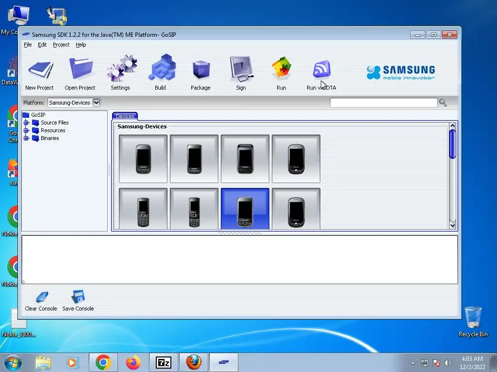This screenshot has width=497, height=372.
Task: Click the network tray icon
Action: pyautogui.click(x=424, y=363)
